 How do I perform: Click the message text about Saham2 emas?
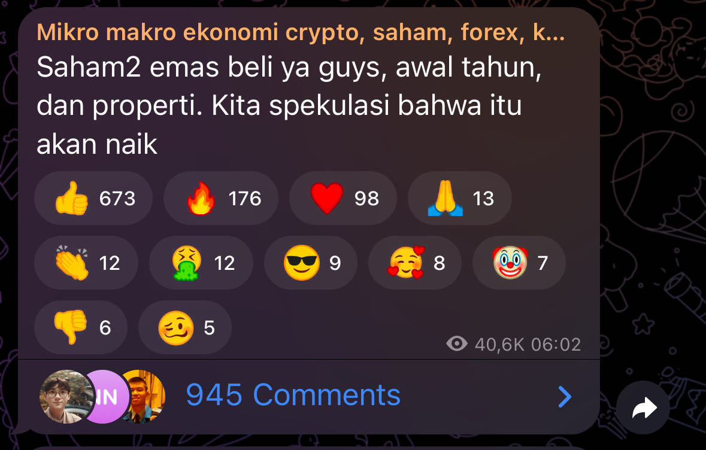click(x=289, y=106)
